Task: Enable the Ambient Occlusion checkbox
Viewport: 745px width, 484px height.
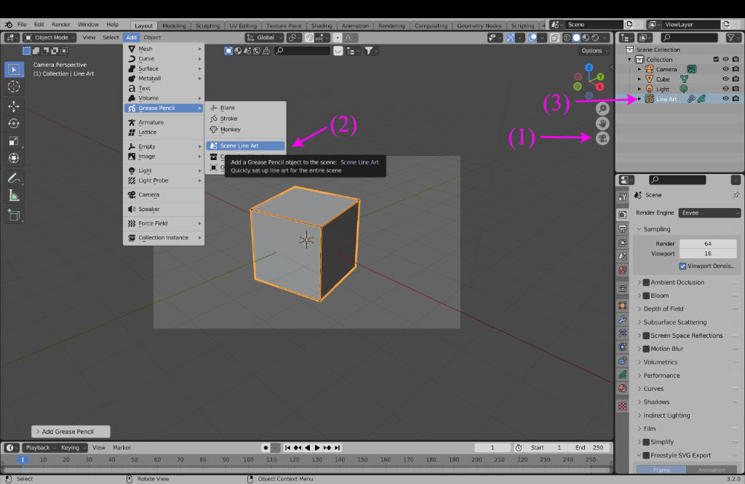Action: 646,282
